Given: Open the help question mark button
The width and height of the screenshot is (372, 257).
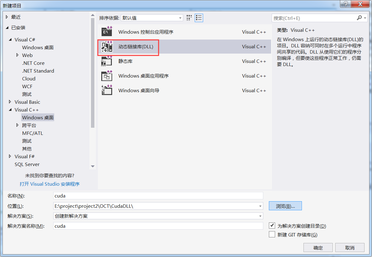Looking at the screenshot, I should pyautogui.click(x=346, y=4).
